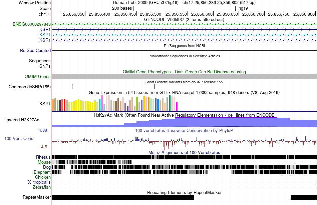
Task: Select the Rhesus alignment label
Action: (x=43, y=157)
